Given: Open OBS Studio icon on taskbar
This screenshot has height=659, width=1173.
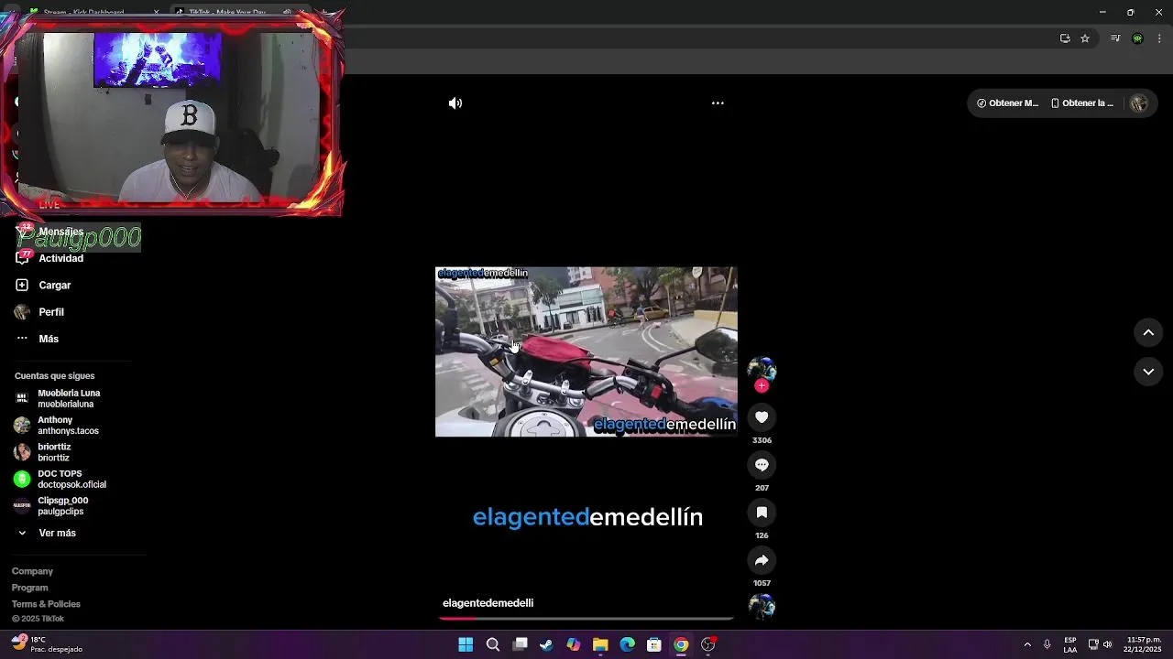Looking at the screenshot, I should 707,644.
